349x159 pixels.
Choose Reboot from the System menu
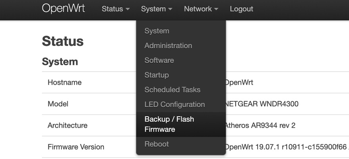(x=157, y=144)
